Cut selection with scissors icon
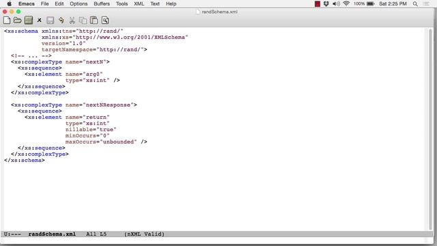This screenshot has height=246, width=437. click(72, 20)
